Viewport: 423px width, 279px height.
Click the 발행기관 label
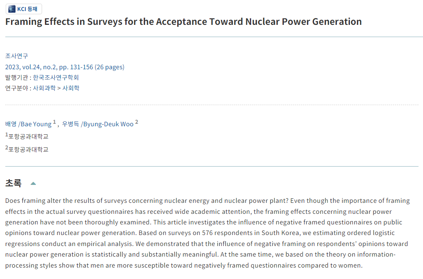pos(16,77)
